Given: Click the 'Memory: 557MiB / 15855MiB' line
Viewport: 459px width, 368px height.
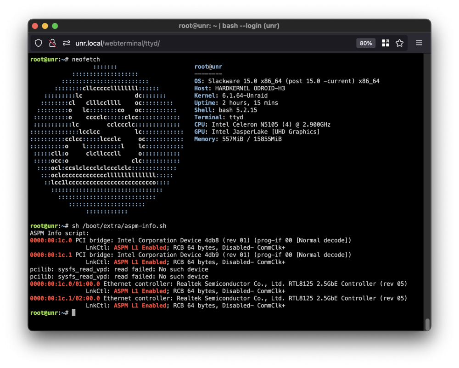Looking at the screenshot, I should [x=238, y=139].
